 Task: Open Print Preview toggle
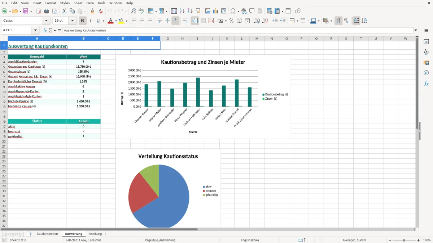click(x=54, y=11)
